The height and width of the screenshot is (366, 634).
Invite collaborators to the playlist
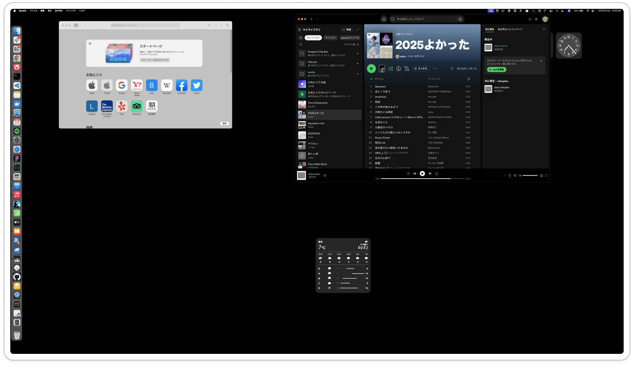tap(406, 68)
